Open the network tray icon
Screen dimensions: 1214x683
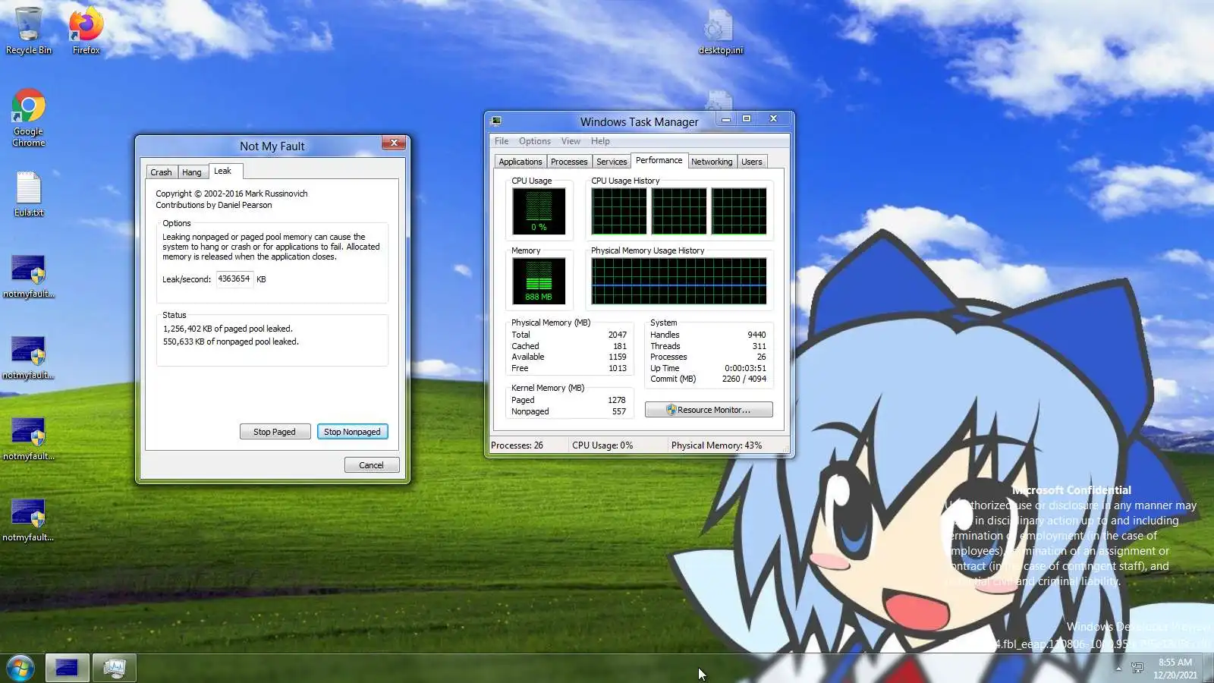tap(1137, 669)
